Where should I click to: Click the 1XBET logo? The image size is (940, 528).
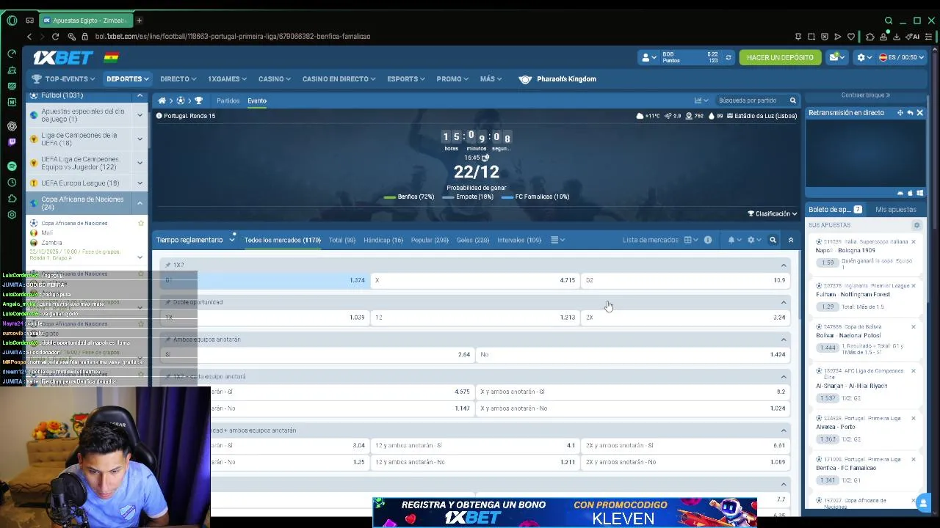(62, 57)
